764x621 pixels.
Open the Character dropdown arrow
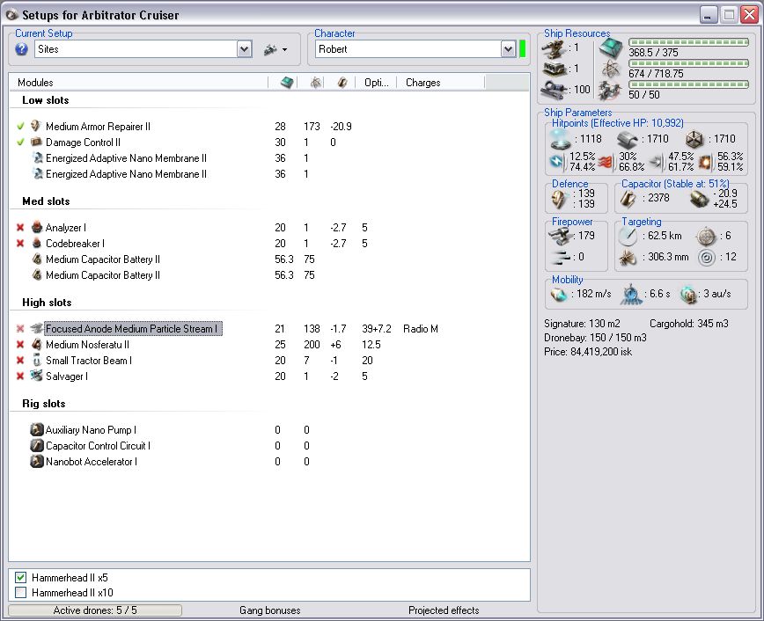(x=508, y=49)
